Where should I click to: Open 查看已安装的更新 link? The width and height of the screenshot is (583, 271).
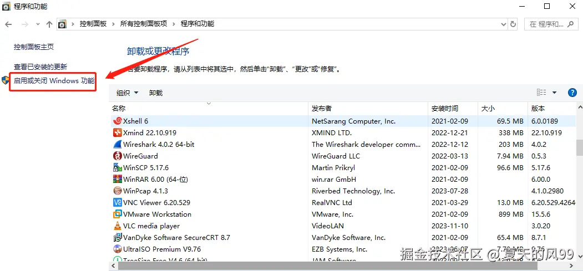[40, 67]
